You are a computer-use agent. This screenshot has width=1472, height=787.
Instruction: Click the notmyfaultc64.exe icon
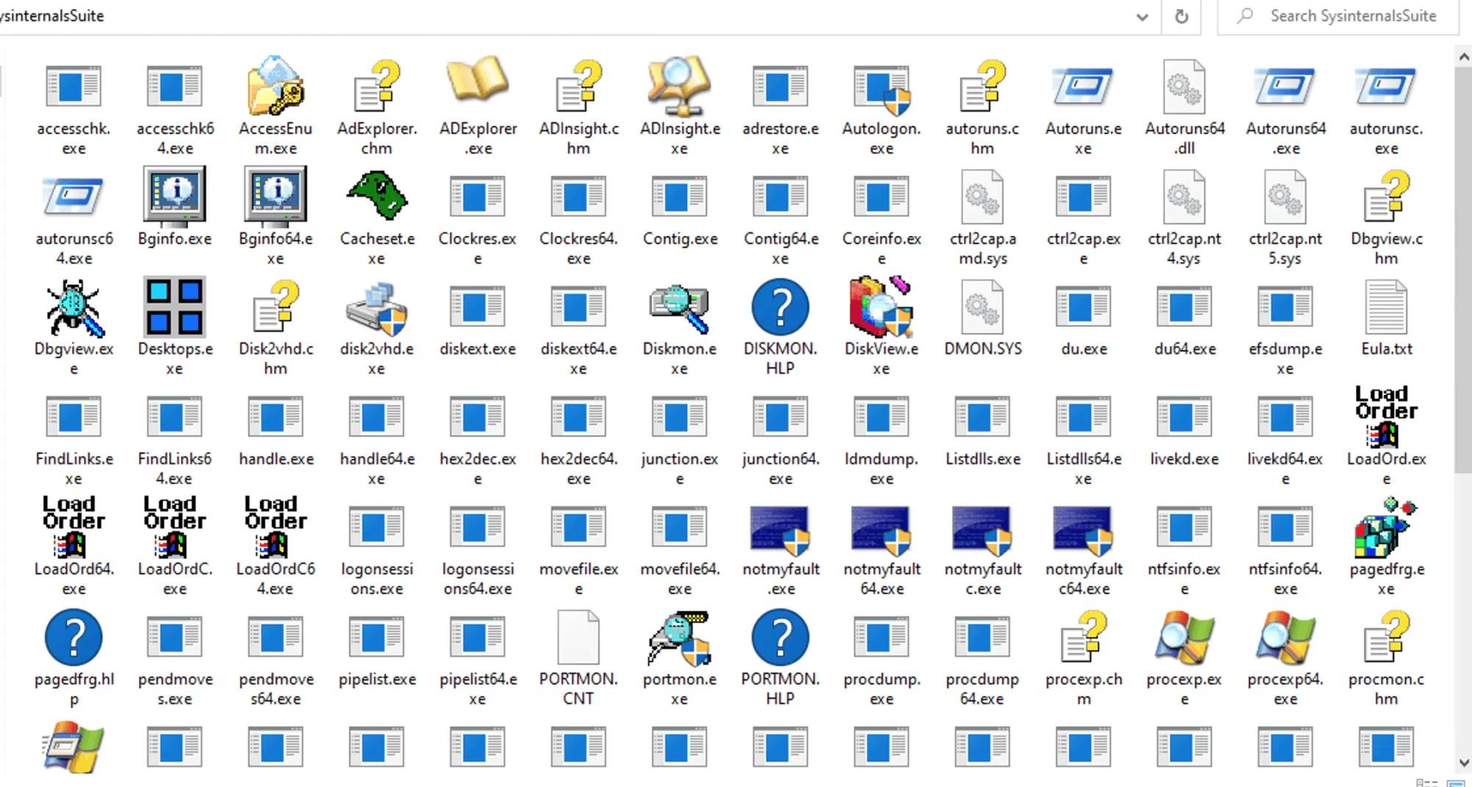click(x=1083, y=530)
